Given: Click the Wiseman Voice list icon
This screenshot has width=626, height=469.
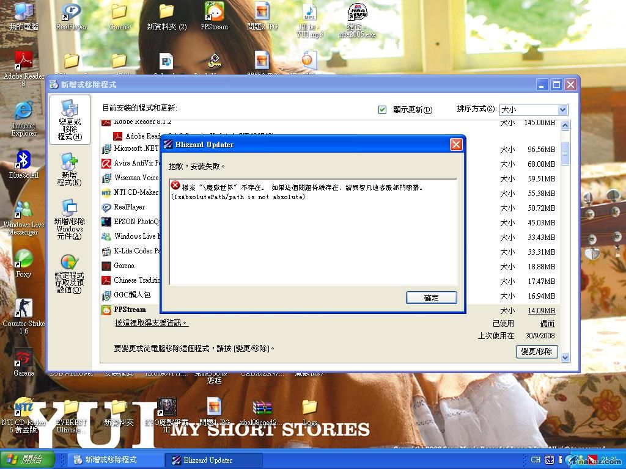Looking at the screenshot, I should tap(106, 178).
